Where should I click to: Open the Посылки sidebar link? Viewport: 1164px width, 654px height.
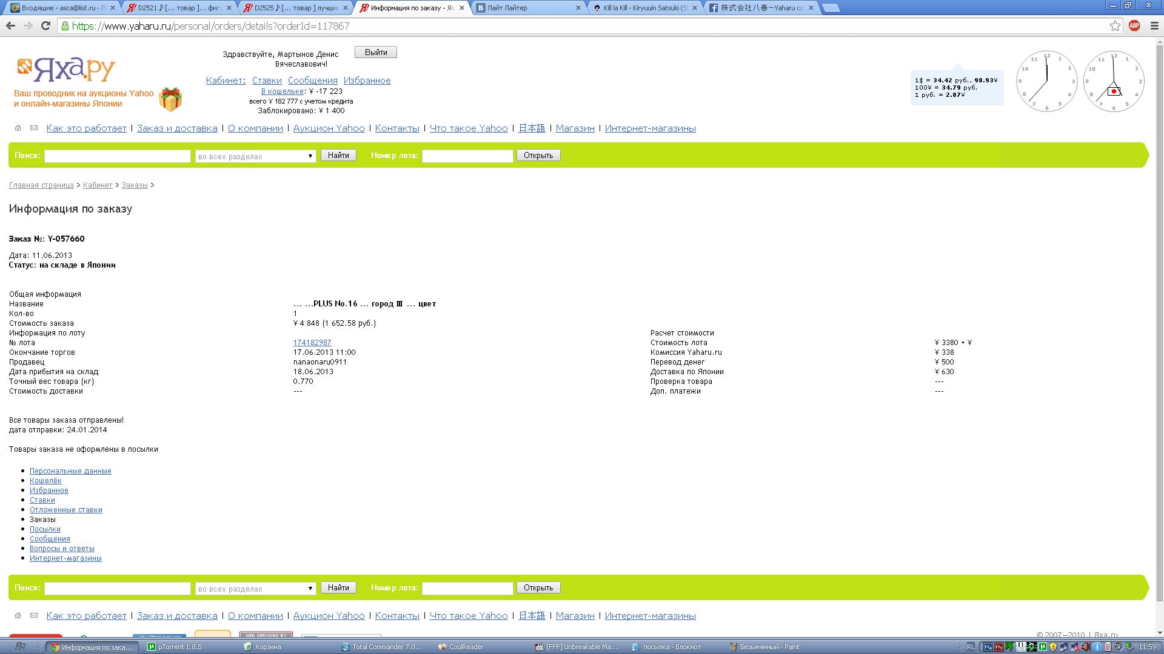point(45,529)
